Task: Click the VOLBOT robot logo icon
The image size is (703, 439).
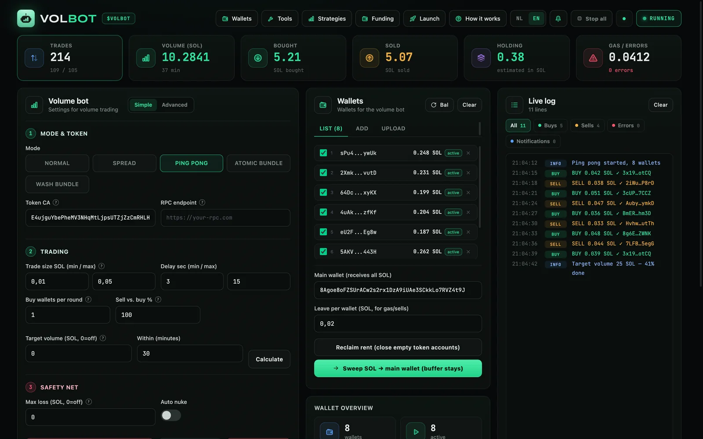Action: point(26,18)
